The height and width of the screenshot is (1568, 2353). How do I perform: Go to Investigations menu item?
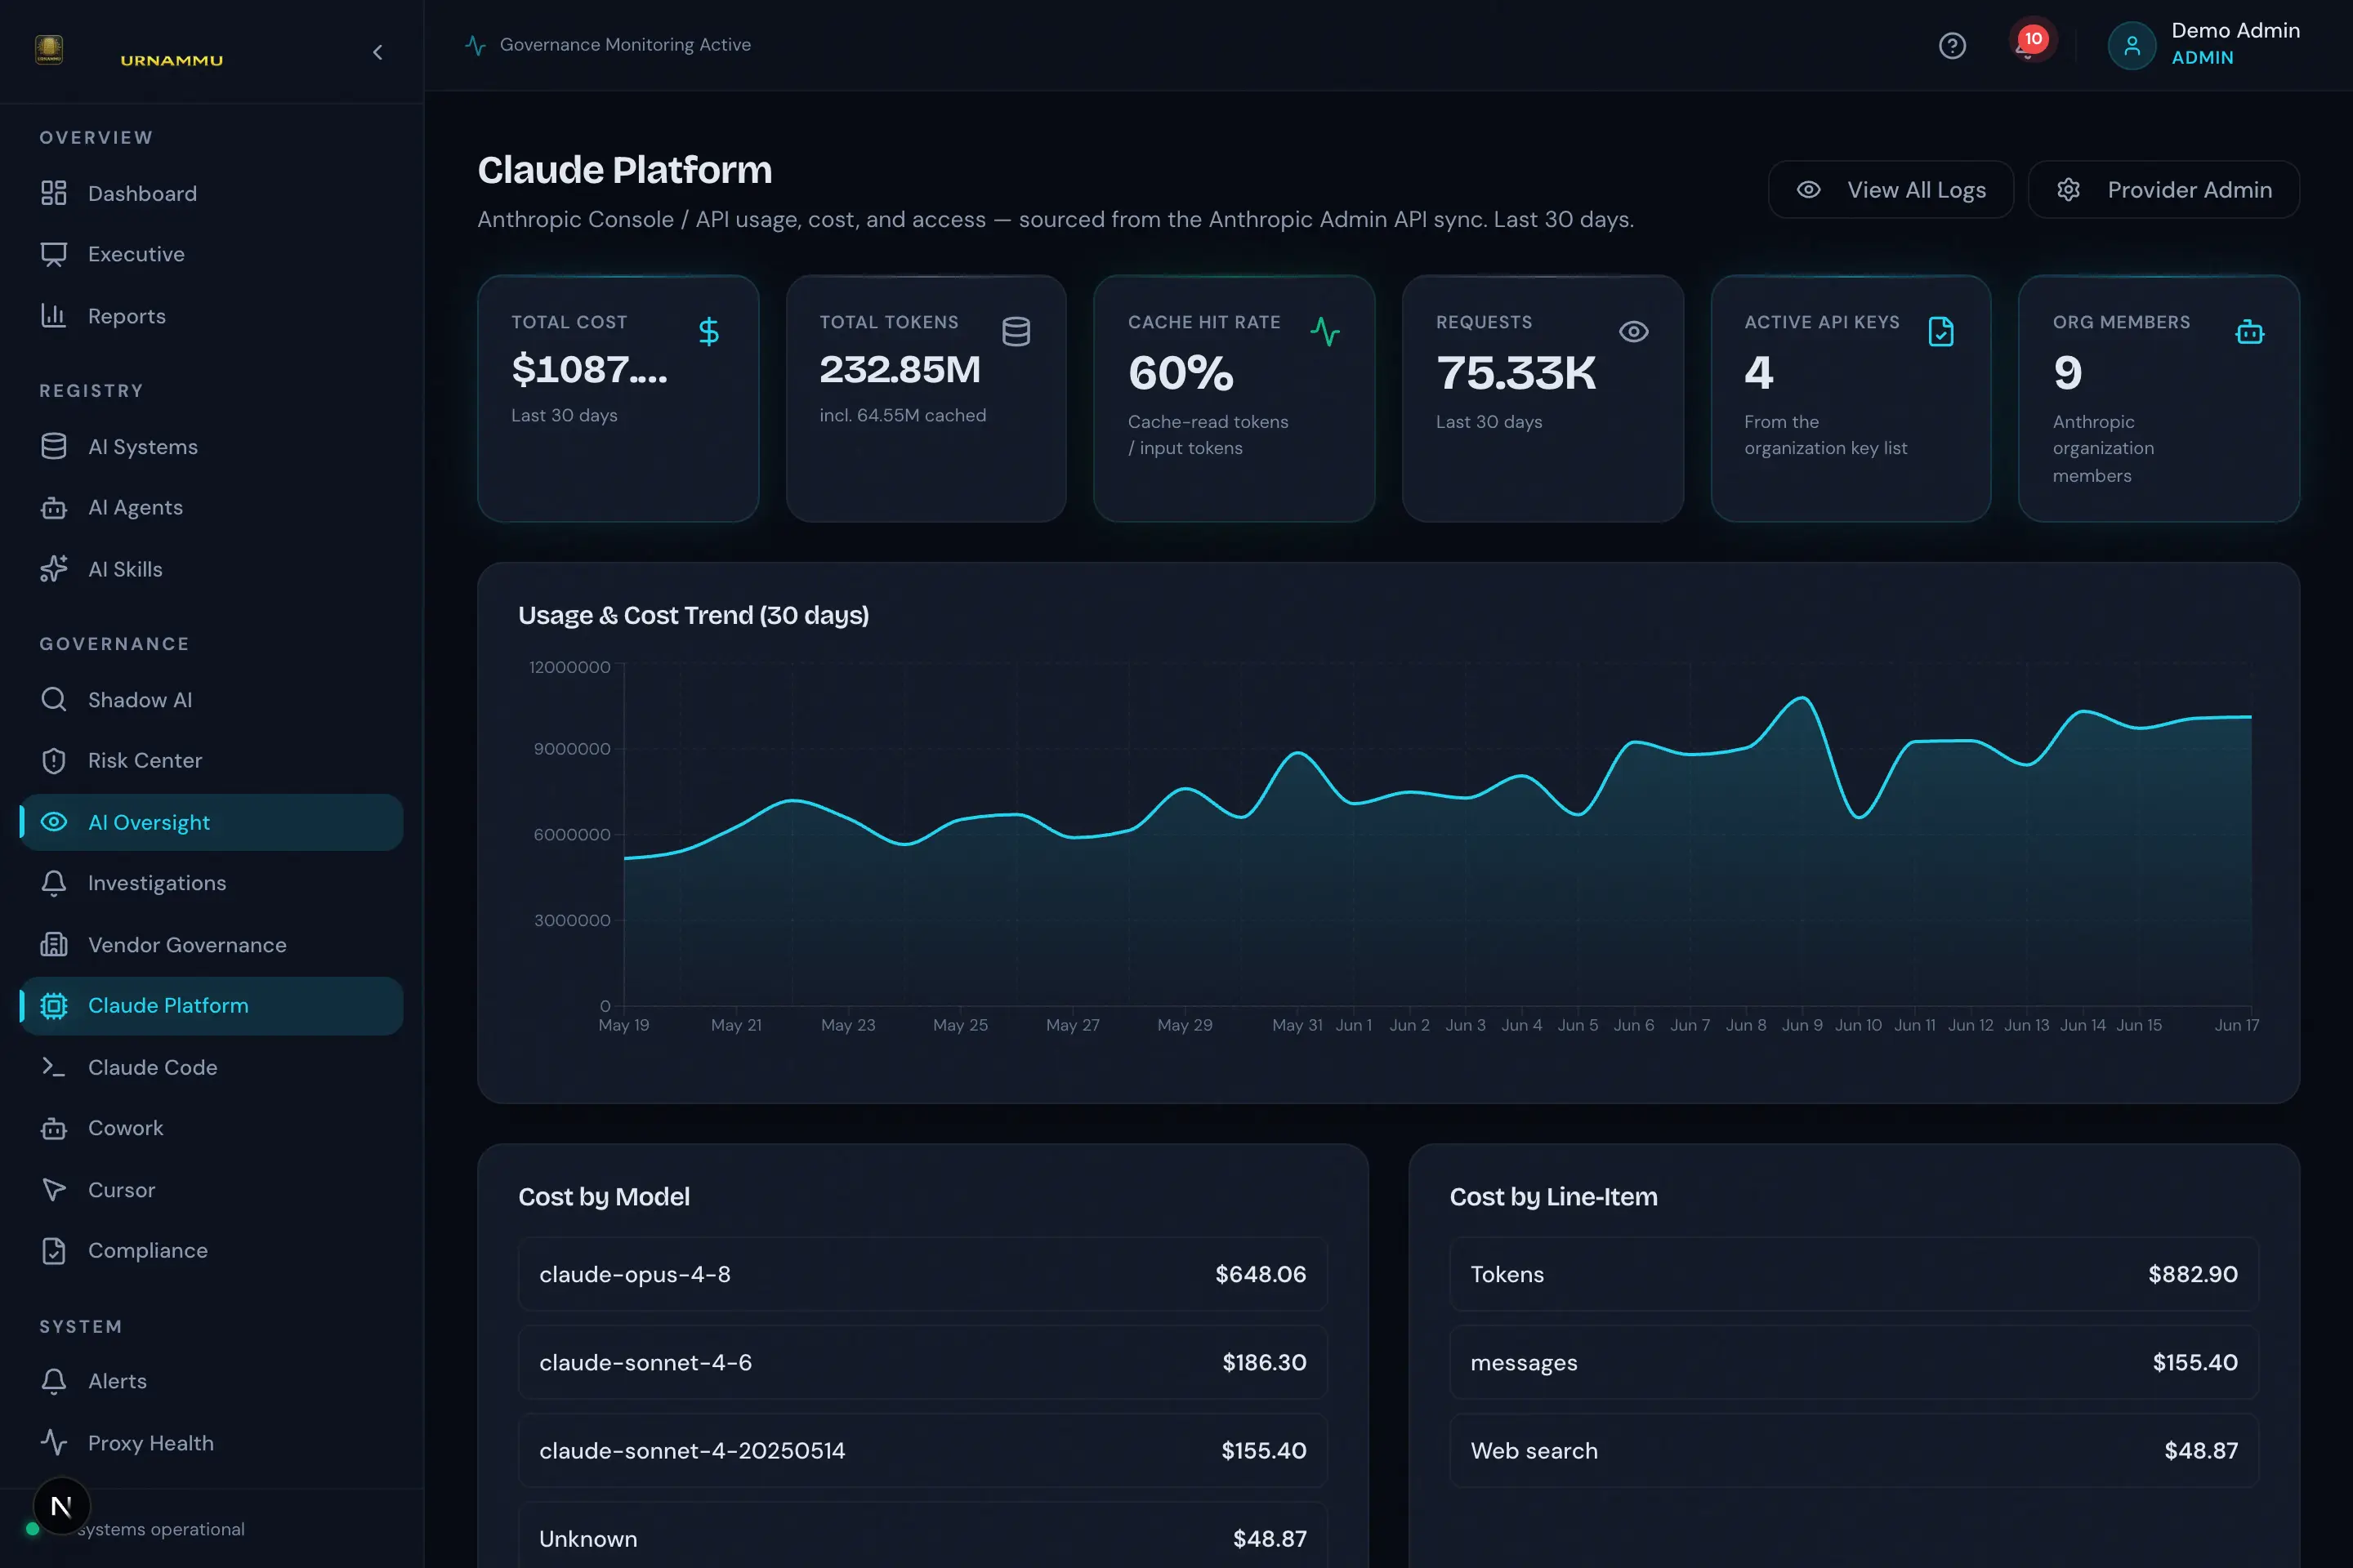211,883
